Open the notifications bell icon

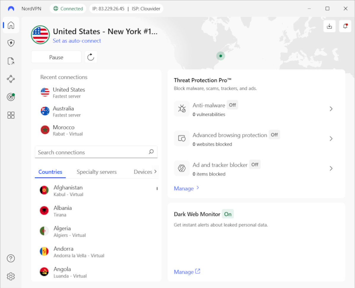[x=345, y=26]
